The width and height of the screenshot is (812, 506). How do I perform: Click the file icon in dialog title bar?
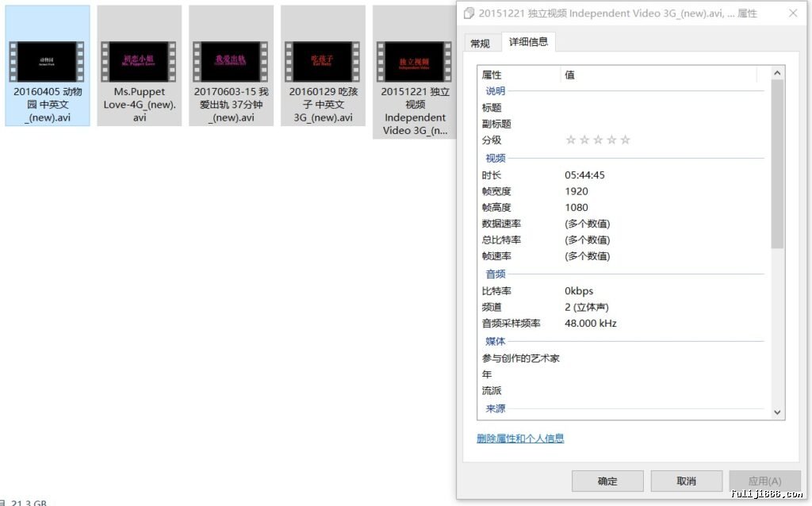(x=469, y=13)
